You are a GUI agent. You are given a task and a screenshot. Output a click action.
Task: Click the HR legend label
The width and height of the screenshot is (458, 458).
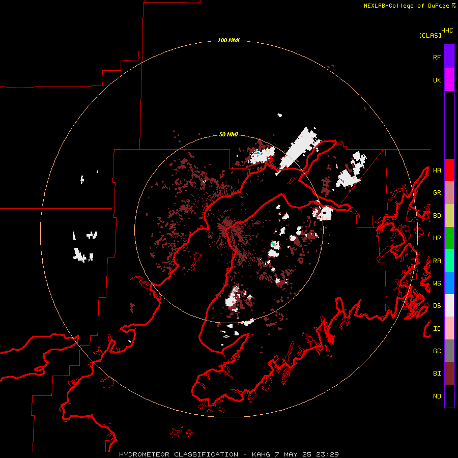coord(437,238)
